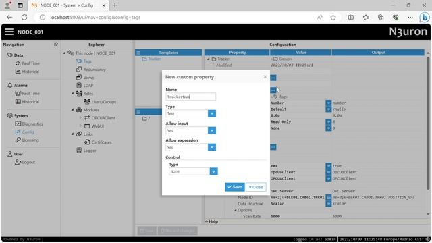The image size is (432, 243).
Task: Open dropdown beside Yes value row
Action: coord(329,166)
